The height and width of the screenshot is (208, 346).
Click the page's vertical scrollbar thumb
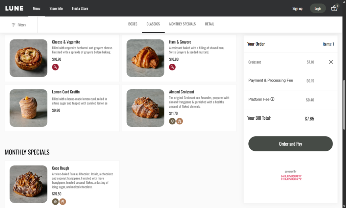pos(344,105)
